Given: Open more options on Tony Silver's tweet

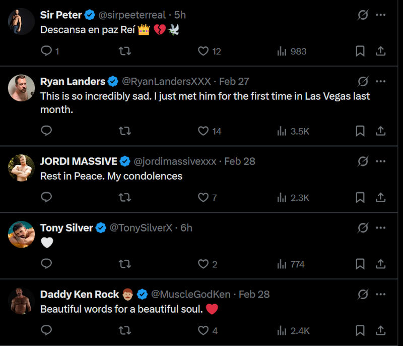Looking at the screenshot, I should click(x=381, y=227).
